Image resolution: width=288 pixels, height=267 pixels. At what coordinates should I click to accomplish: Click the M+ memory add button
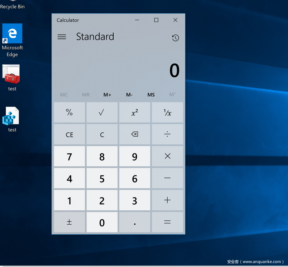click(x=107, y=95)
